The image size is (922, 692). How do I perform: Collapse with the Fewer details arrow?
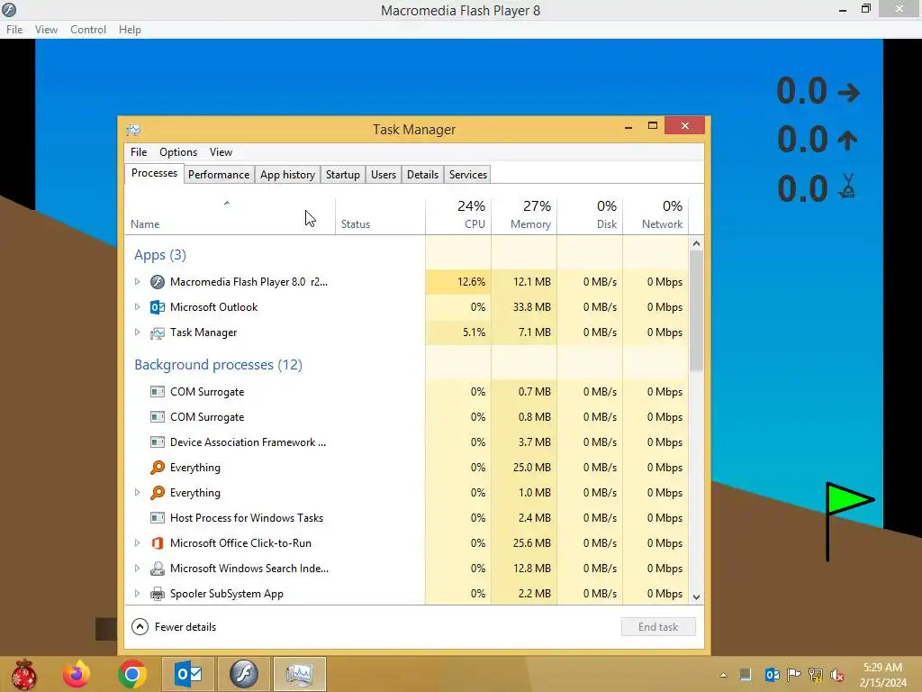click(x=140, y=627)
